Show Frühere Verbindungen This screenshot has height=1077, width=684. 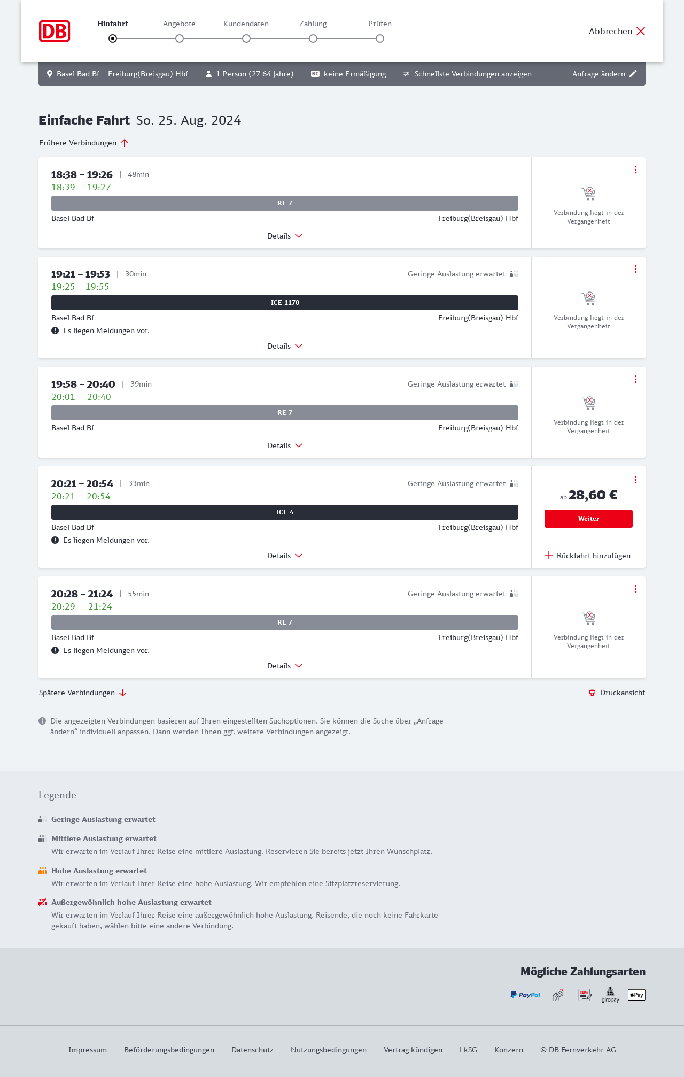84,143
